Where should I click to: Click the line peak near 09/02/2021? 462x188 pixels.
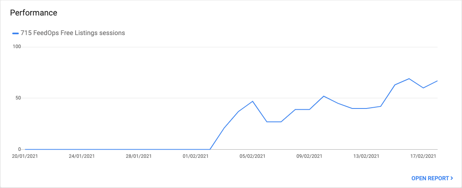tap(324, 96)
